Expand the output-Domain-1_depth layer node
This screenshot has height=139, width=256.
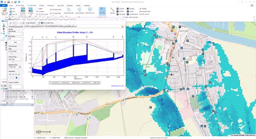coord(6,97)
